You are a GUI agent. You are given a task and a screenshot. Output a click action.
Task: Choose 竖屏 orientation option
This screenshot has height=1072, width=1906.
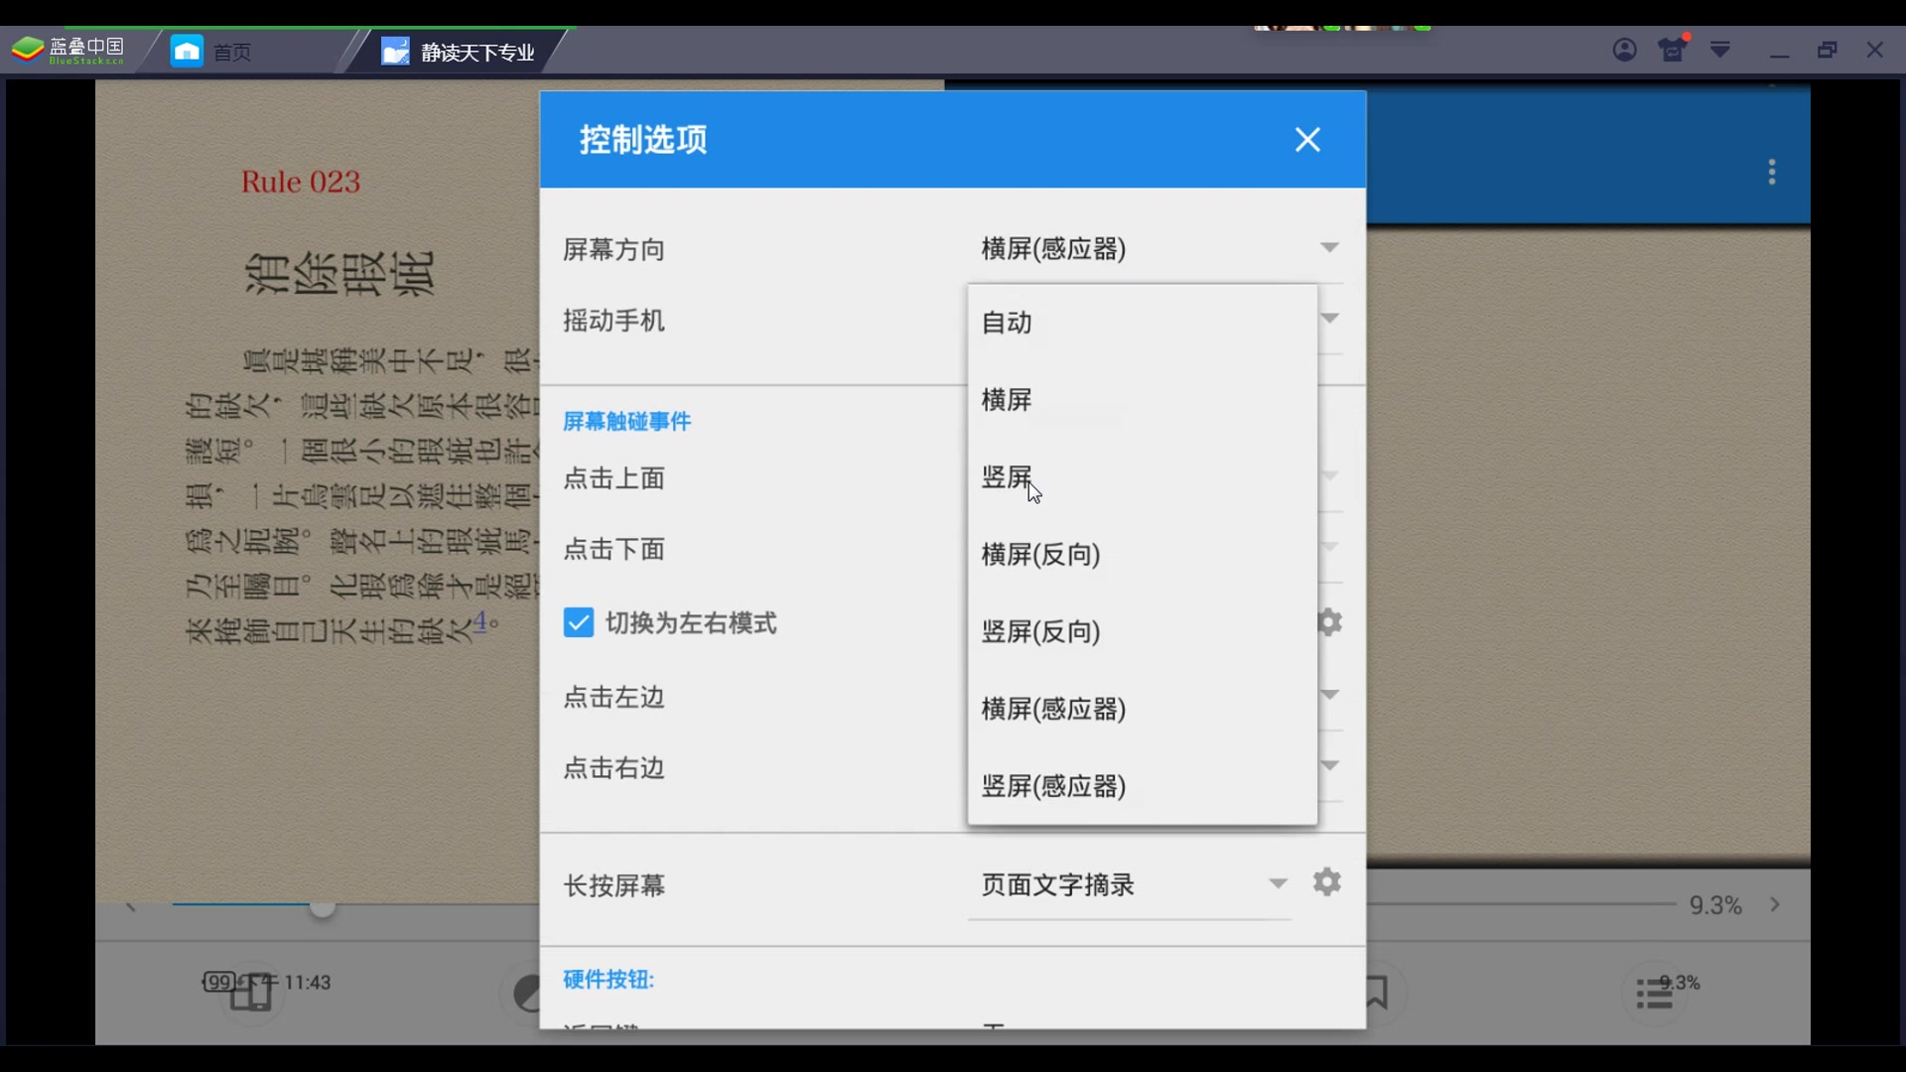coord(1142,476)
